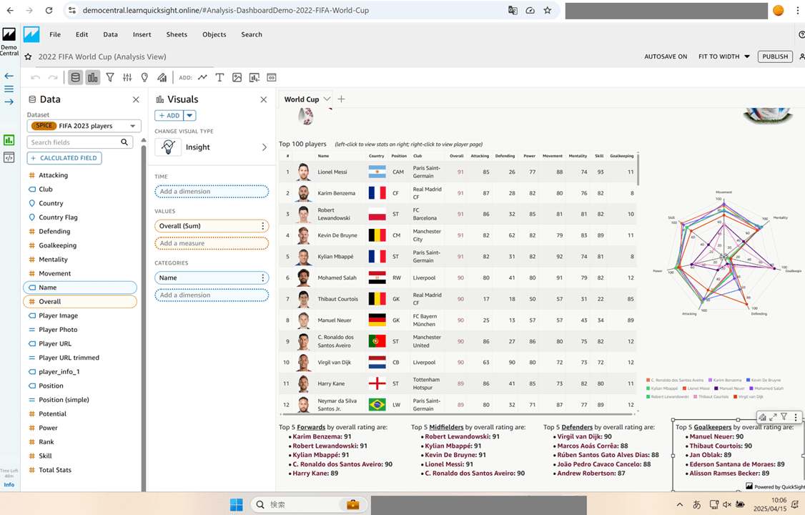This screenshot has height=515, width=805.
Task: Toggle the Data pane database icon
Action: click(76, 77)
